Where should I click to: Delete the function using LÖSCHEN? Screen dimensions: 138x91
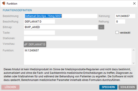coord(10,87)
